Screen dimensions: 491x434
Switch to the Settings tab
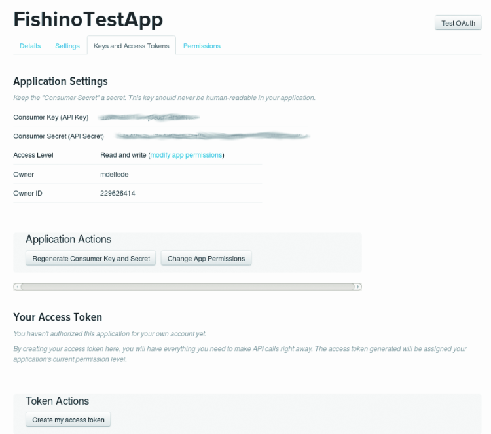[x=67, y=46]
